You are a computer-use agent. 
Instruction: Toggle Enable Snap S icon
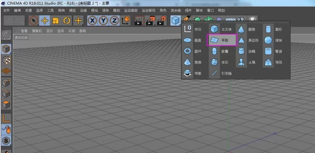coord(6,141)
